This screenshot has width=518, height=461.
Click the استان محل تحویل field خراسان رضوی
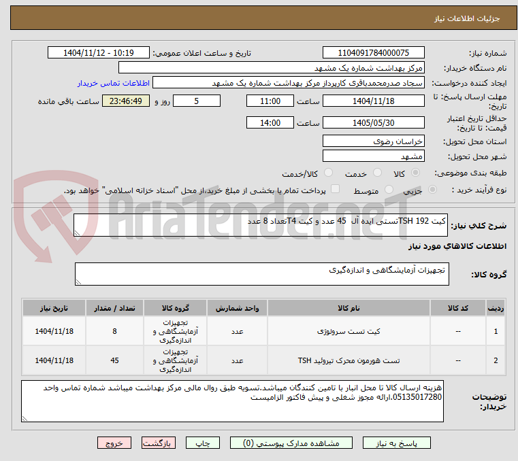click(373, 141)
